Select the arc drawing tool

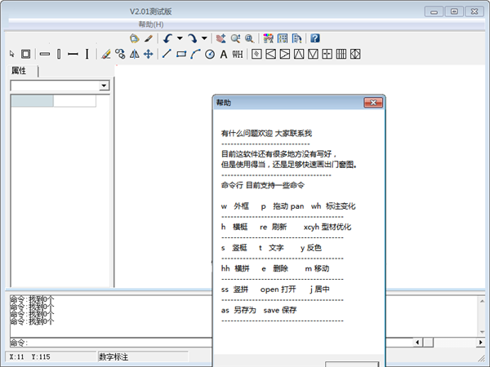[x=195, y=54]
